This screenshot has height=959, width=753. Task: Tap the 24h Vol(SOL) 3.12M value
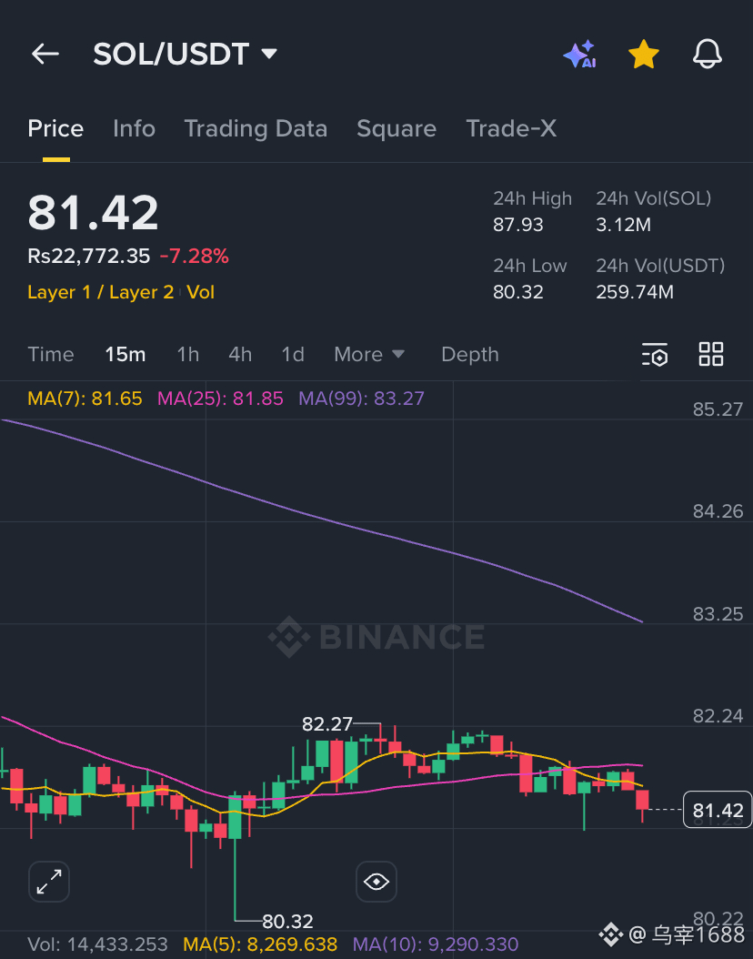(x=624, y=225)
